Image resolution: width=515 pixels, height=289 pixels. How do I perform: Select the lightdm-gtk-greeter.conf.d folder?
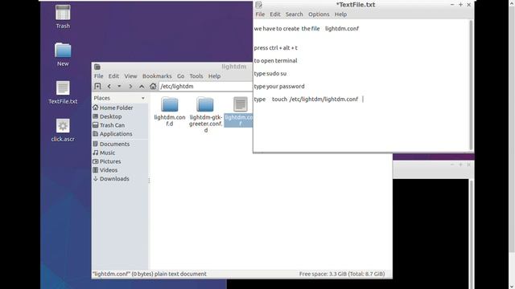point(206,115)
